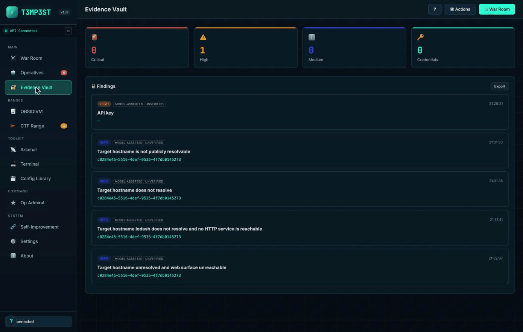Click the red Operatives count badge
This screenshot has height=332, width=523.
[x=64, y=72]
